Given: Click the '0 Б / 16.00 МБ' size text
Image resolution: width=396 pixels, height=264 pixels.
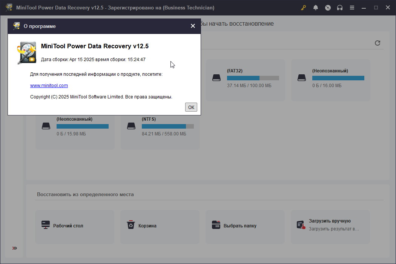Looking at the screenshot, I should point(327,86).
